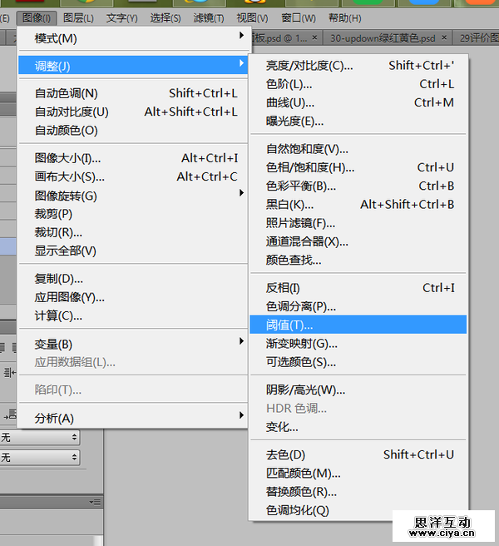Open the panel flyout menu icon

pos(95,502)
